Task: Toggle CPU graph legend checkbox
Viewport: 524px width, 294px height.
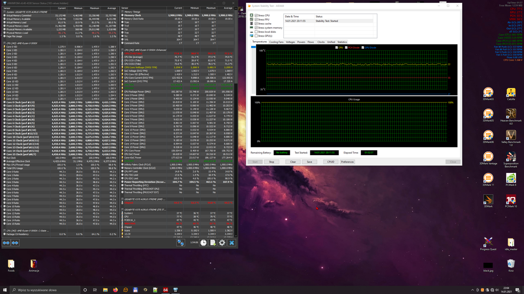Action: (337, 47)
